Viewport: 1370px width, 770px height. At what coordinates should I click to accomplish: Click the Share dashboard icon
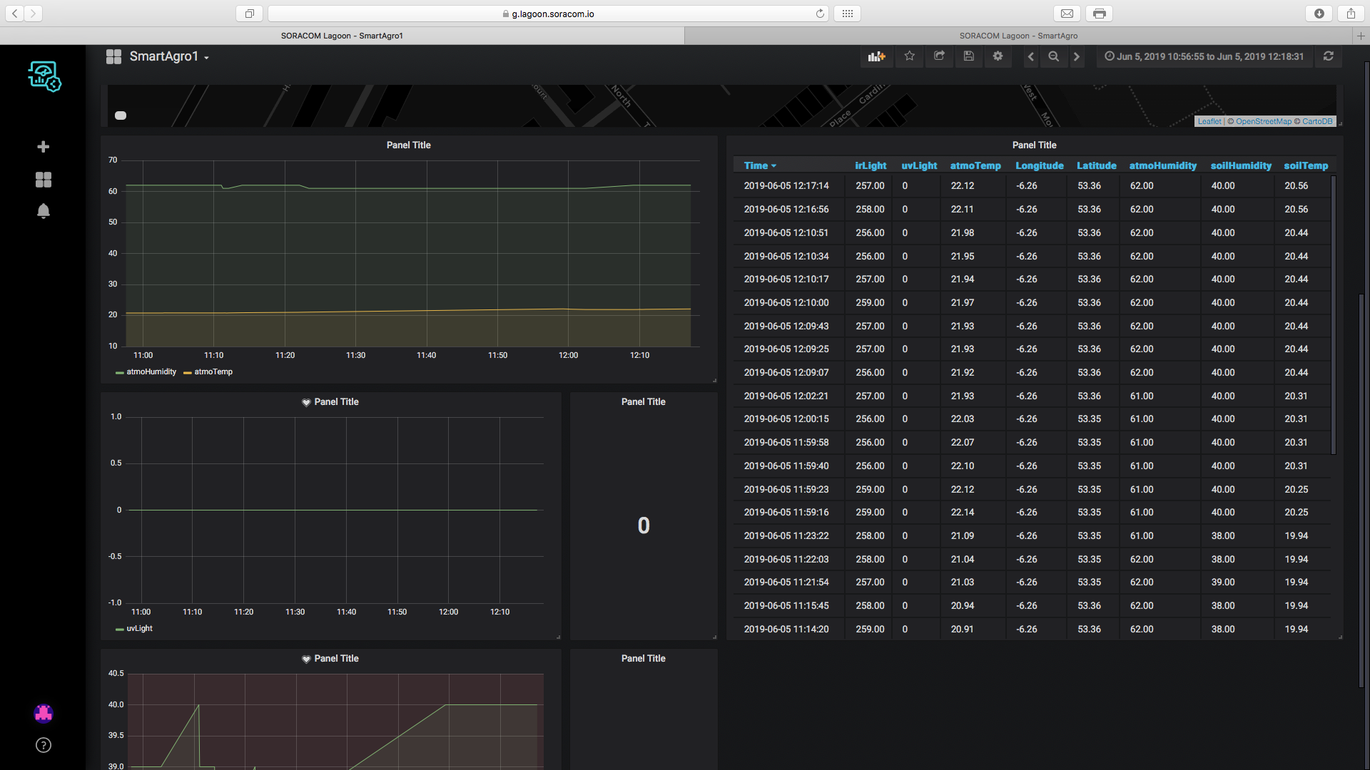(939, 56)
